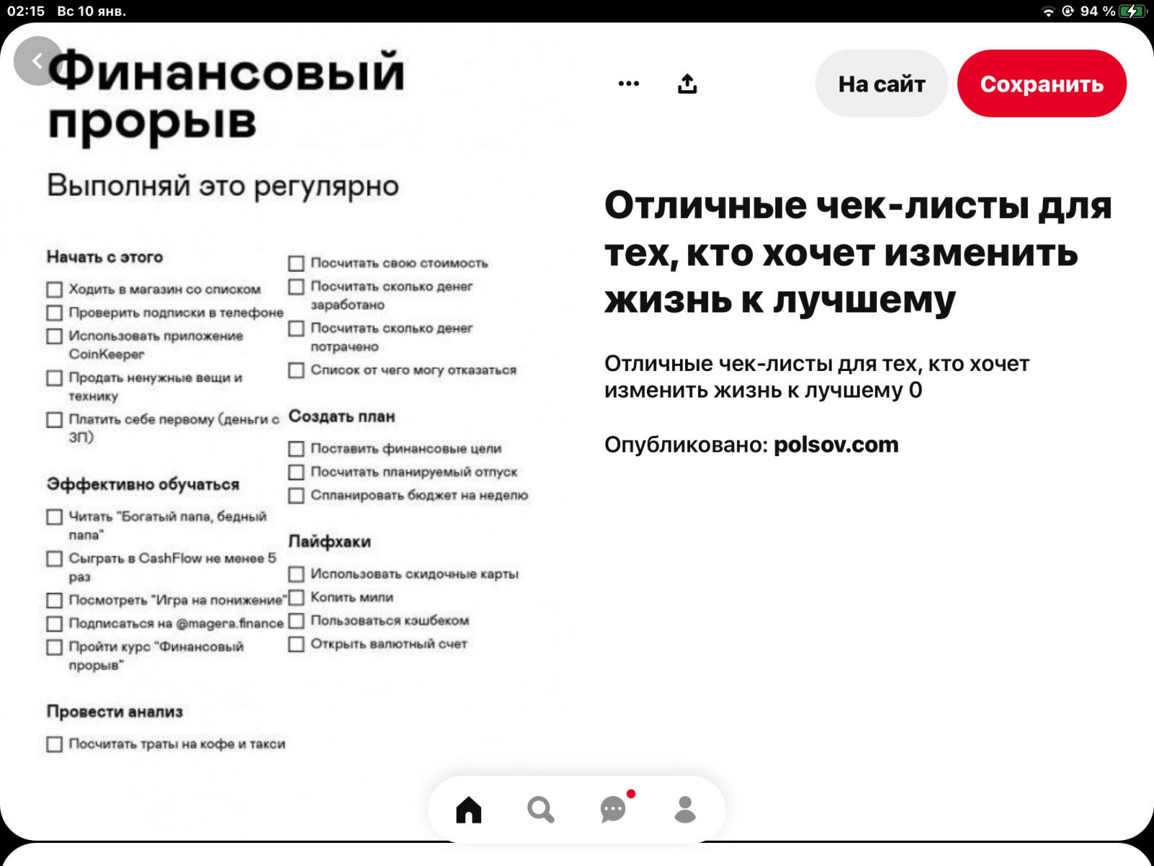Tap the Wi-Fi status icon
Image resolution: width=1154 pixels, height=866 pixels.
(1048, 12)
